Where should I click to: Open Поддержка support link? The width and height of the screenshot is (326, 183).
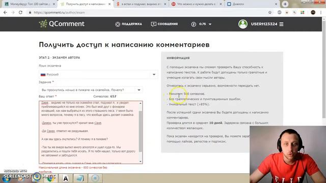coord(129,24)
